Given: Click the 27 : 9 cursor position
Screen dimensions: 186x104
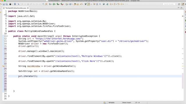Looking at the screenshot, I should tap(137, 103).
